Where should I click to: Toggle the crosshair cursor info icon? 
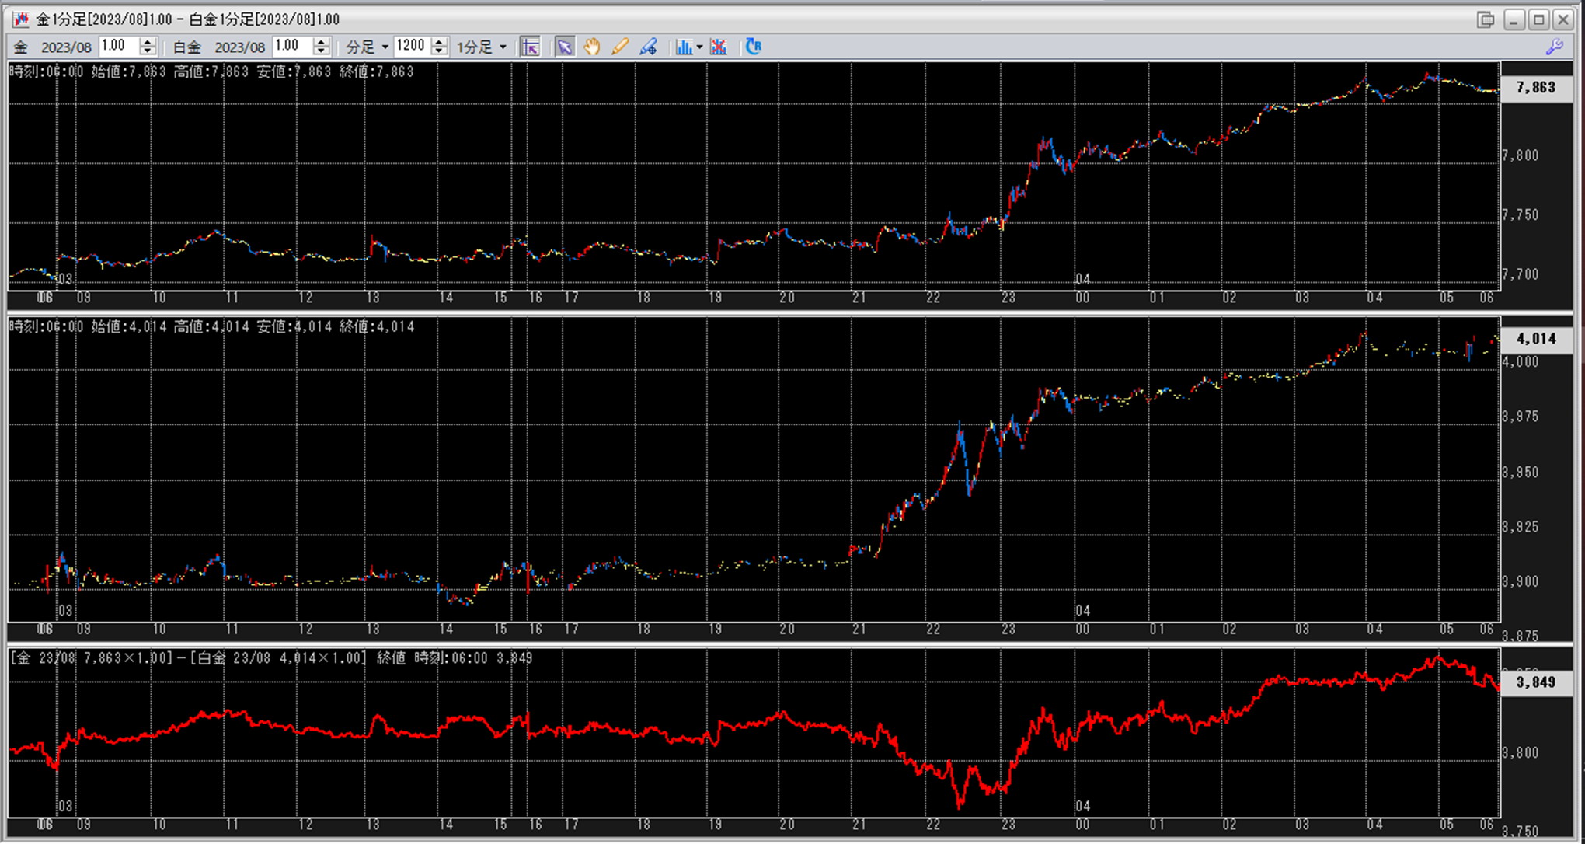point(530,47)
